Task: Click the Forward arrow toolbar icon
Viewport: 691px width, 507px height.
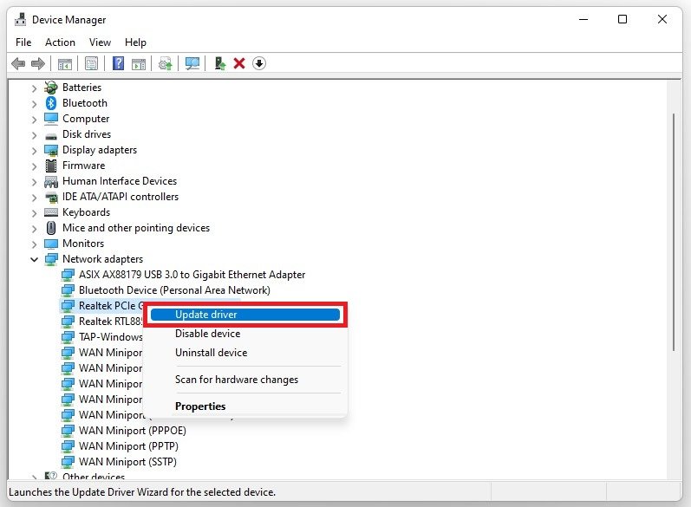Action: click(38, 64)
